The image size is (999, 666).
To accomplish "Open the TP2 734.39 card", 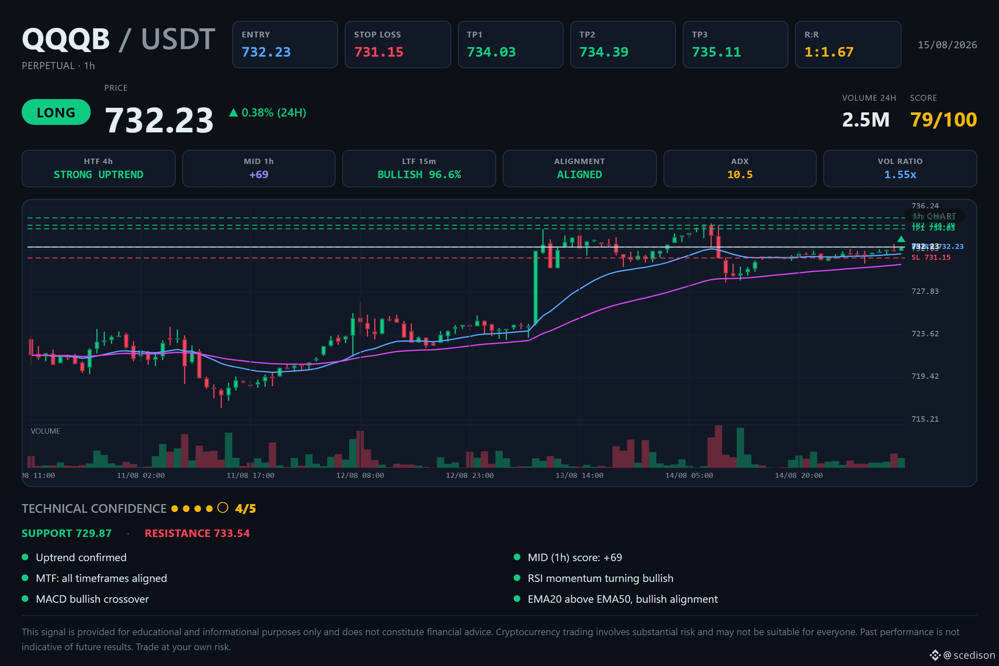I will [623, 45].
